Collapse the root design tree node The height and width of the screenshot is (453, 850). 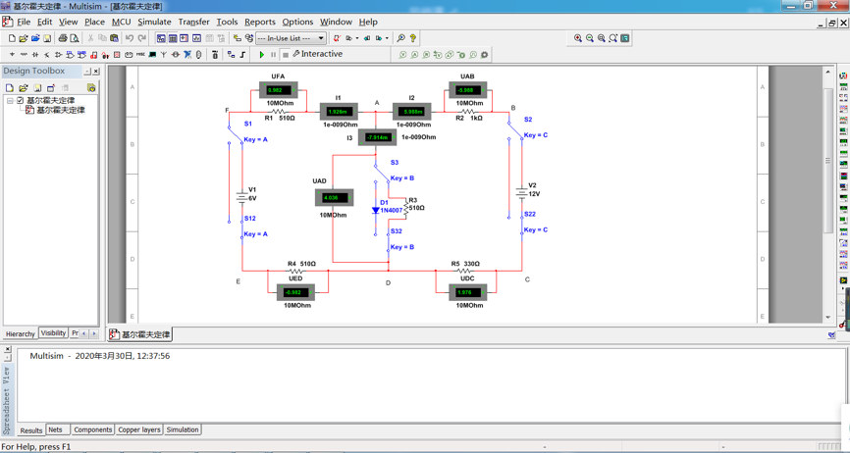[x=10, y=100]
